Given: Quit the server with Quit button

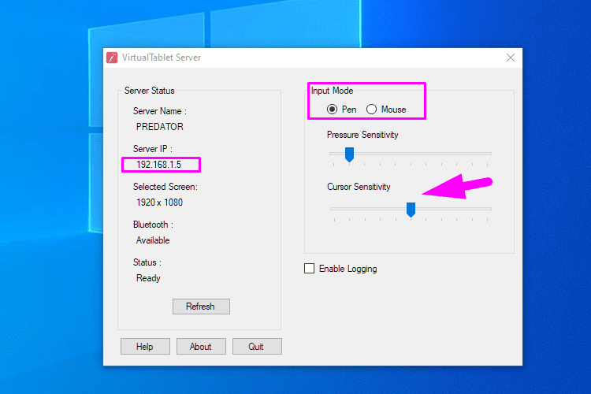Looking at the screenshot, I should (x=257, y=347).
